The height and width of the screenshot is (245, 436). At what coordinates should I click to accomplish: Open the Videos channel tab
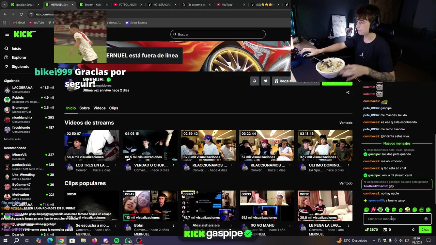pos(99,108)
